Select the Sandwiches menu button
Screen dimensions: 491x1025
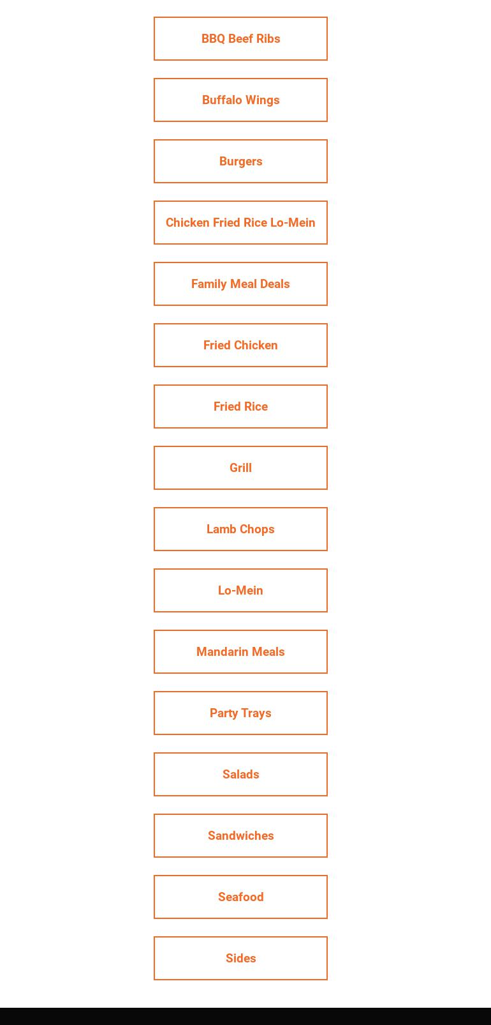click(240, 836)
